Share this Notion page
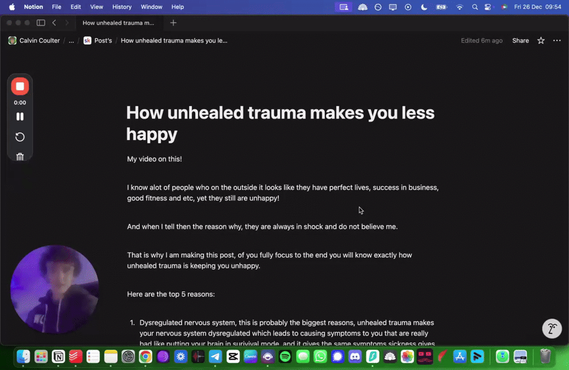The height and width of the screenshot is (370, 569). click(520, 40)
